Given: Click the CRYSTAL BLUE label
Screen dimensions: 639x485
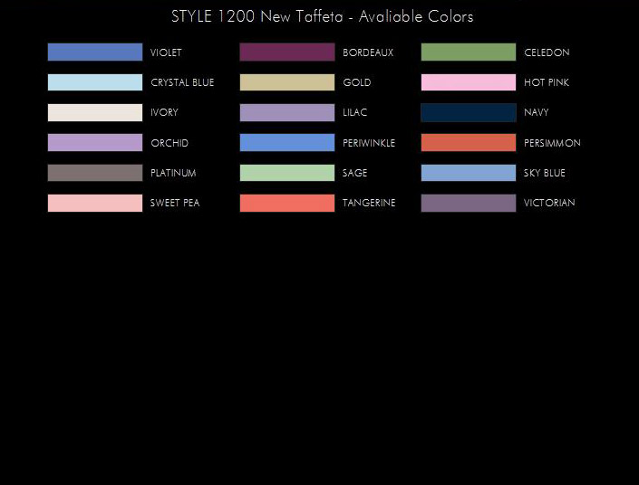Looking at the screenshot, I should click(x=182, y=82).
